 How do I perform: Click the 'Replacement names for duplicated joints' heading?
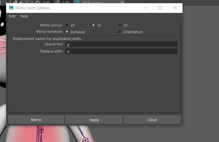47,39
